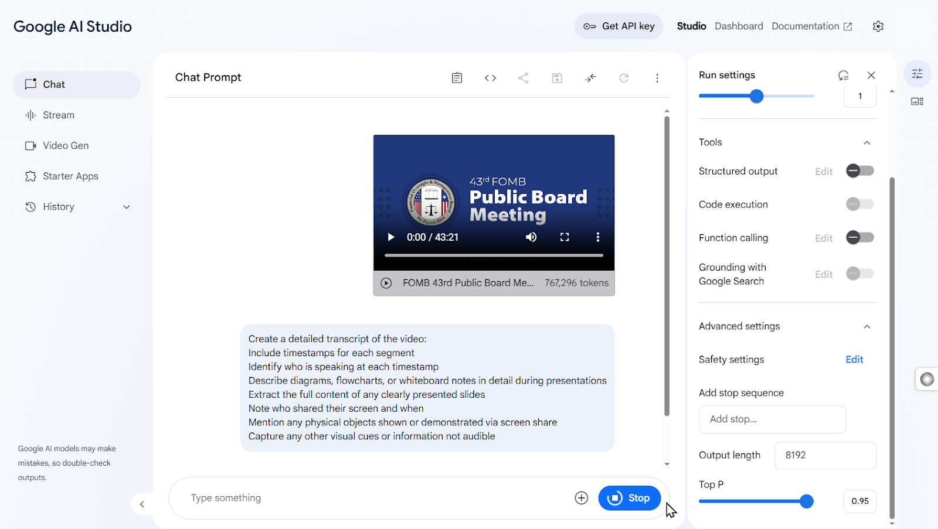Open the Documentation link
Image resolution: width=938 pixels, height=529 pixels.
tap(811, 26)
